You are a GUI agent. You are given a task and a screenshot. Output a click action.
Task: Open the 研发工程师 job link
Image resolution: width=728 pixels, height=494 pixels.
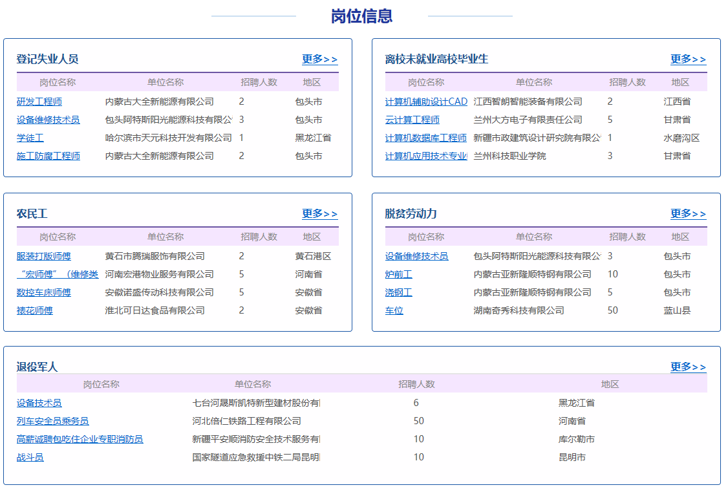click(x=39, y=102)
